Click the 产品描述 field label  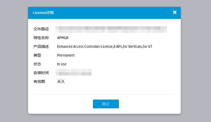point(41,47)
